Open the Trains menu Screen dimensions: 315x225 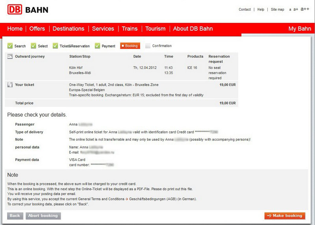pyautogui.click(x=130, y=28)
